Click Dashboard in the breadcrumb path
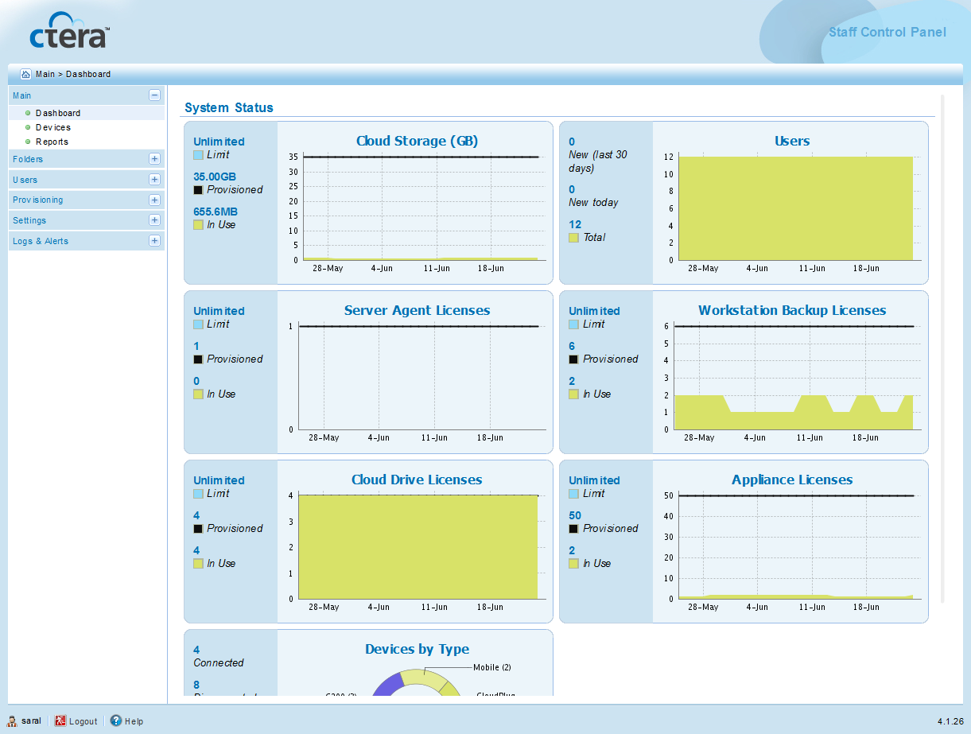The height and width of the screenshot is (734, 971). point(88,74)
